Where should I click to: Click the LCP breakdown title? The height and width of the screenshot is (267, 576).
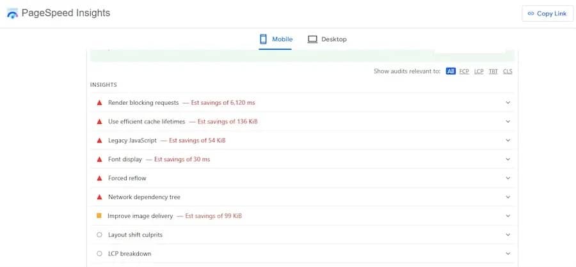tap(130, 254)
